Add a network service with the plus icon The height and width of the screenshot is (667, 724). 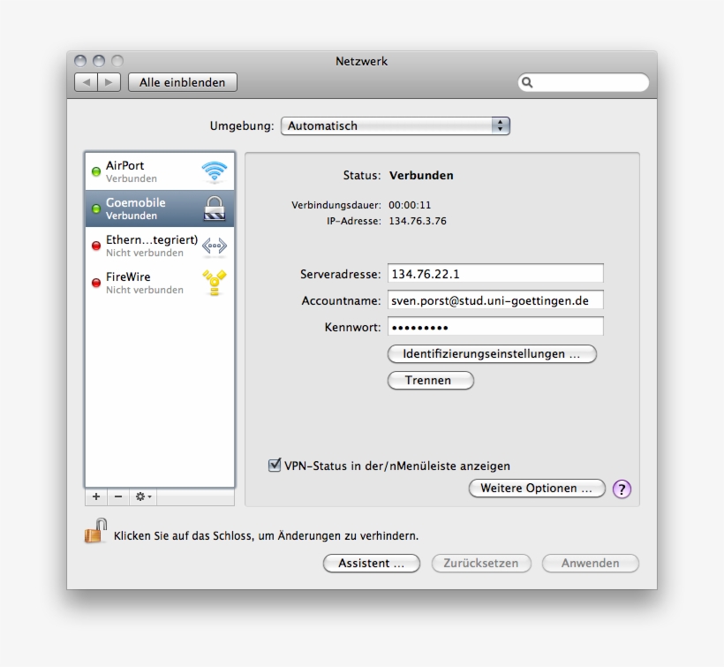pos(96,496)
